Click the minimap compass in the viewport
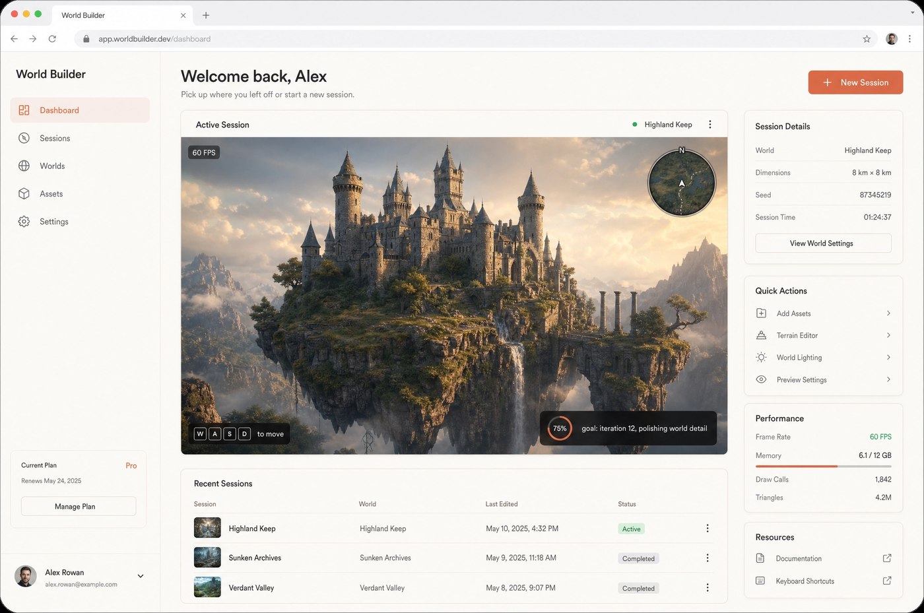Screen dimensions: 924x613 point(682,183)
